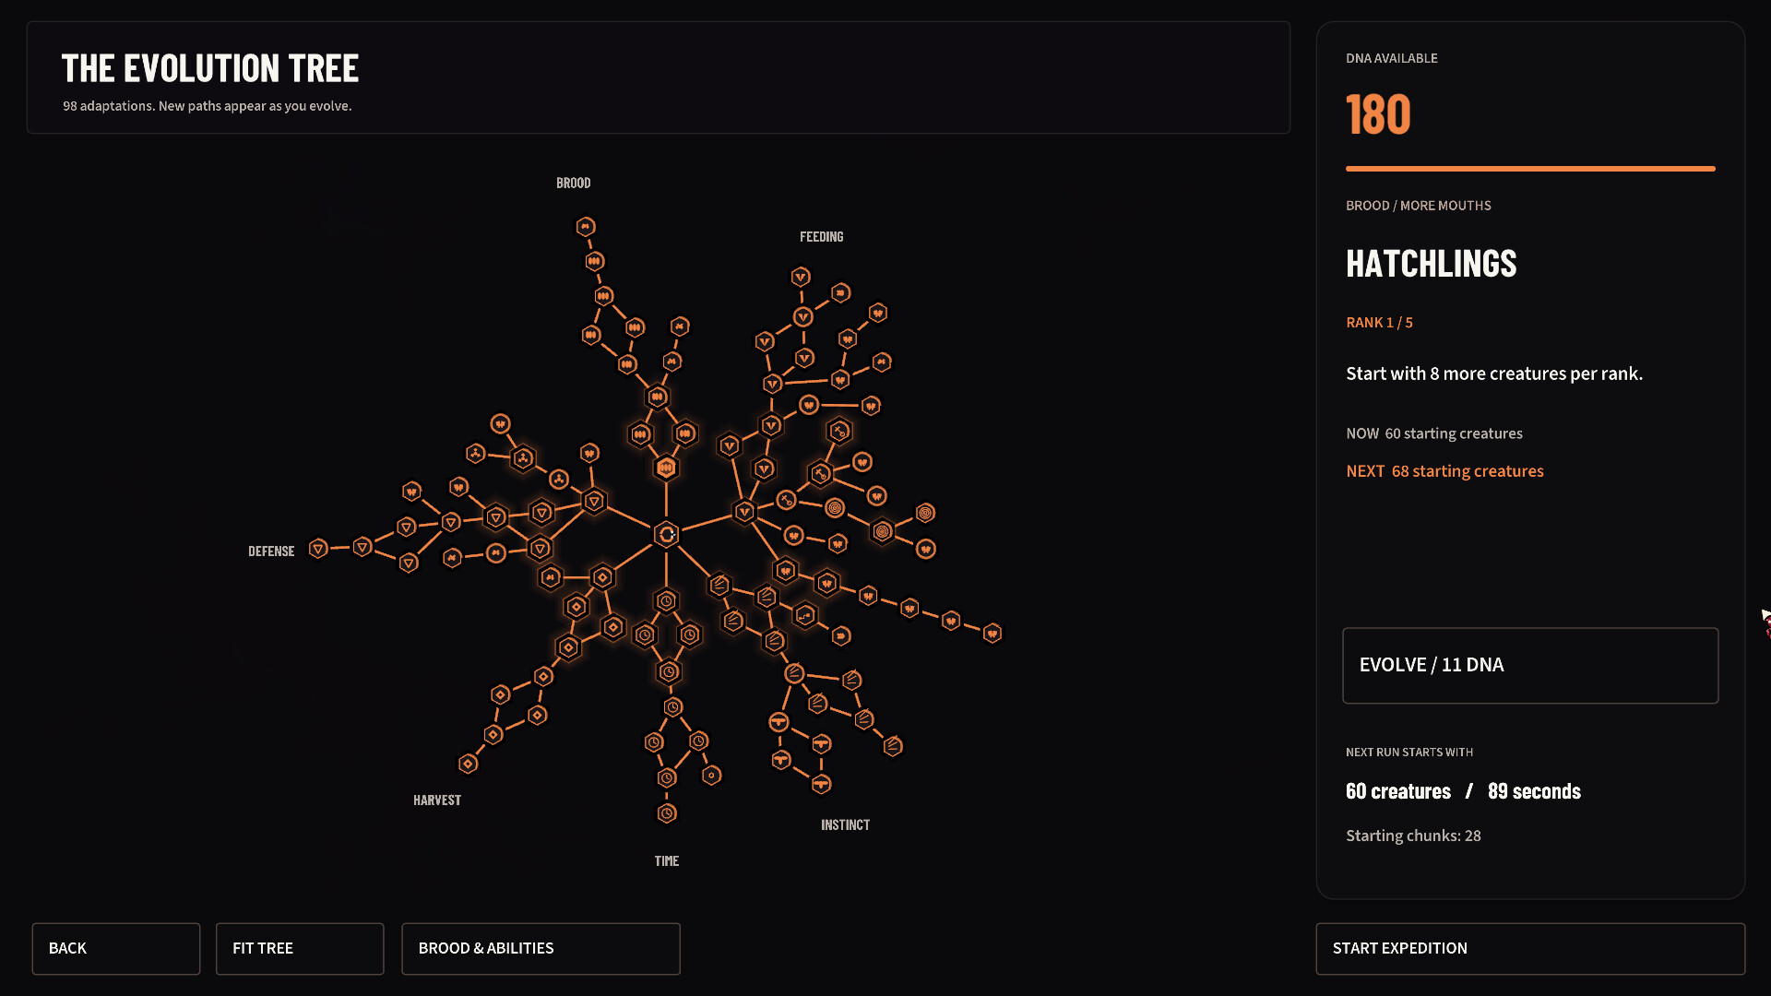Fit the tree to the view
The width and height of the screenshot is (1771, 996).
(x=300, y=949)
